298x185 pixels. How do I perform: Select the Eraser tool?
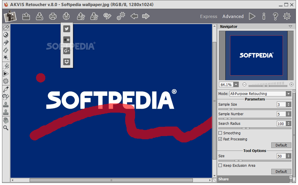tap(6, 43)
